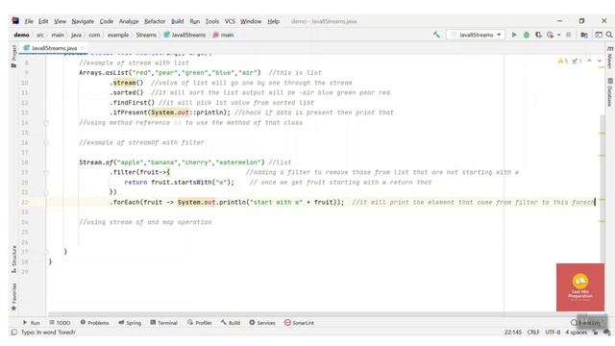615x346 pixels.
Task: Open the Tools menu
Action: pyautogui.click(x=212, y=21)
